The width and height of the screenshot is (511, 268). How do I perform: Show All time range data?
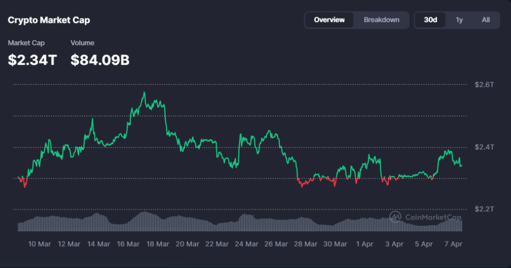[486, 20]
